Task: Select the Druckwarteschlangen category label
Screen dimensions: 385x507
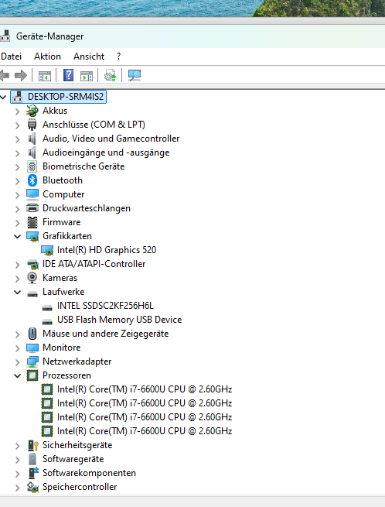Action: click(87, 208)
